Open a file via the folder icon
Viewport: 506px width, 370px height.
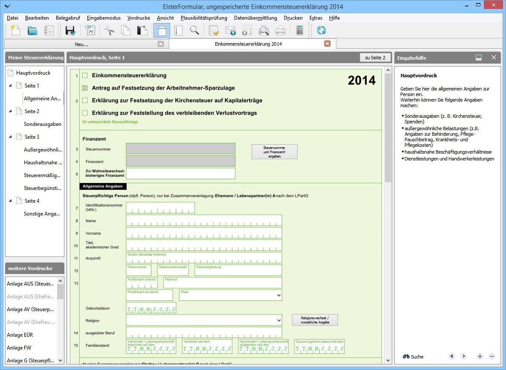click(32, 31)
